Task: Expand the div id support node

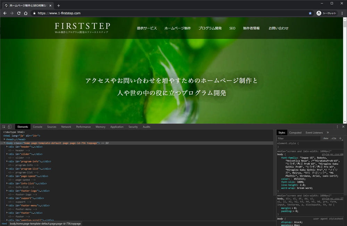Action: (7, 198)
